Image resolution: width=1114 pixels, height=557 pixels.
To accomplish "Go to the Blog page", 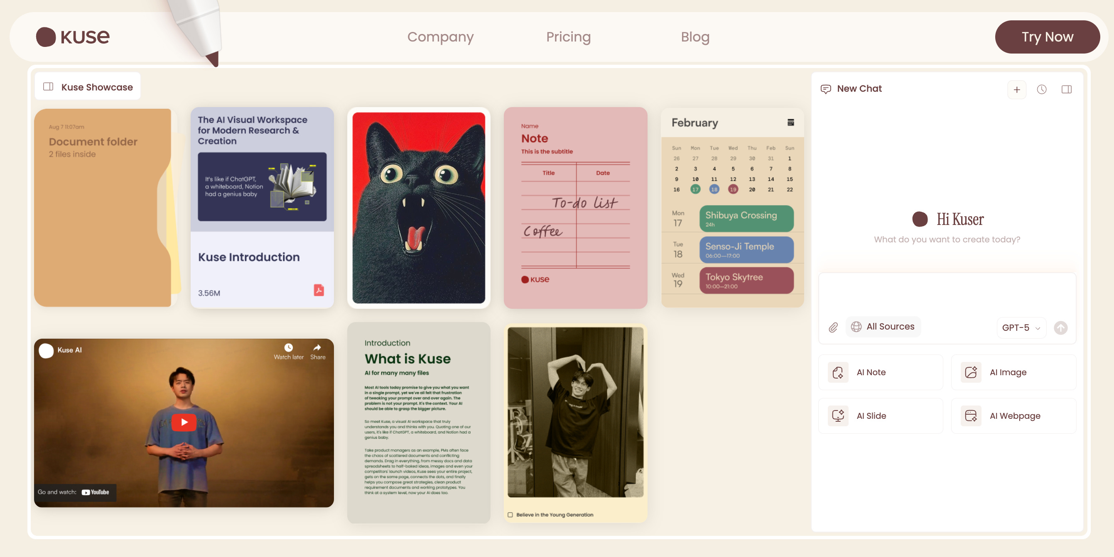I will pyautogui.click(x=695, y=37).
